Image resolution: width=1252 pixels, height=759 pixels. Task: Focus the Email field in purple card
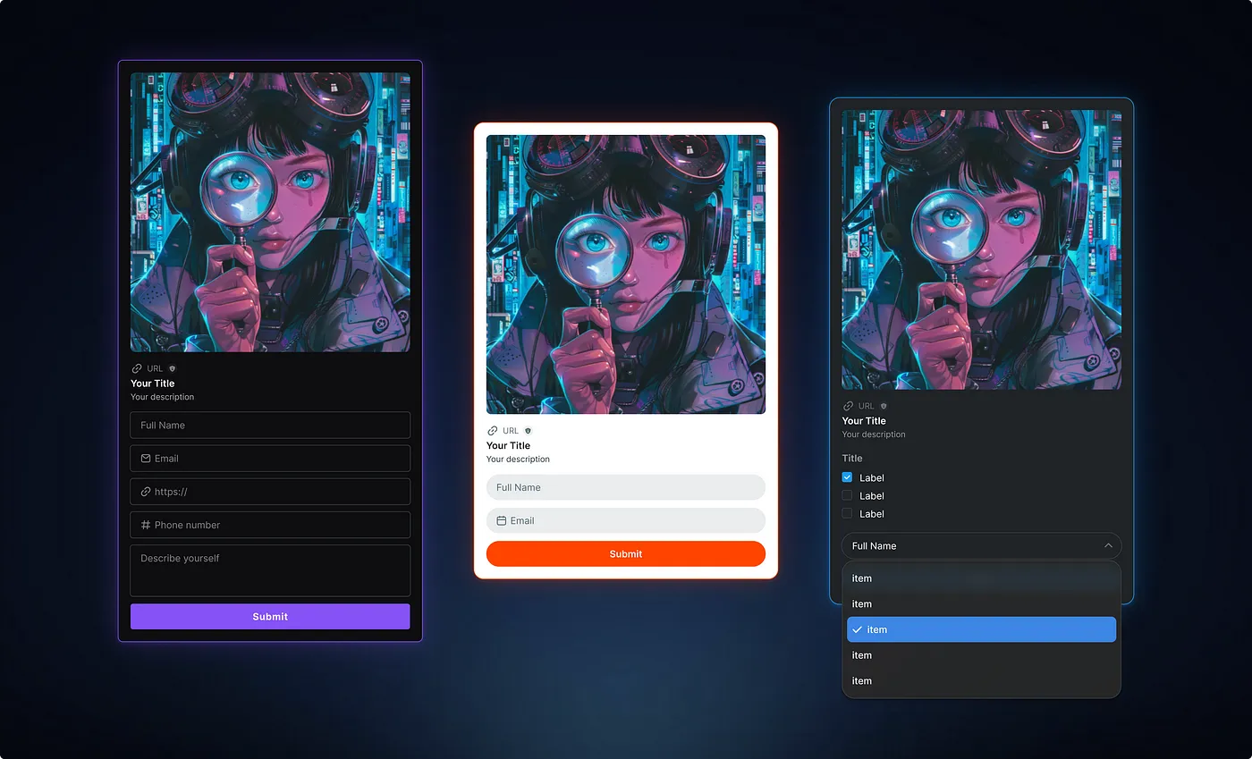(x=270, y=459)
